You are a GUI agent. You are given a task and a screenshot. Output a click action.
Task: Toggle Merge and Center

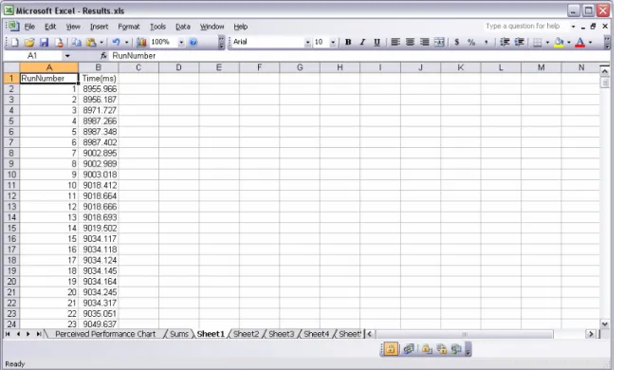(439, 42)
